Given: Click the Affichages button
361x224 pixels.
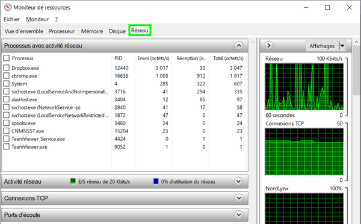Looking at the screenshot, I should (x=322, y=46).
